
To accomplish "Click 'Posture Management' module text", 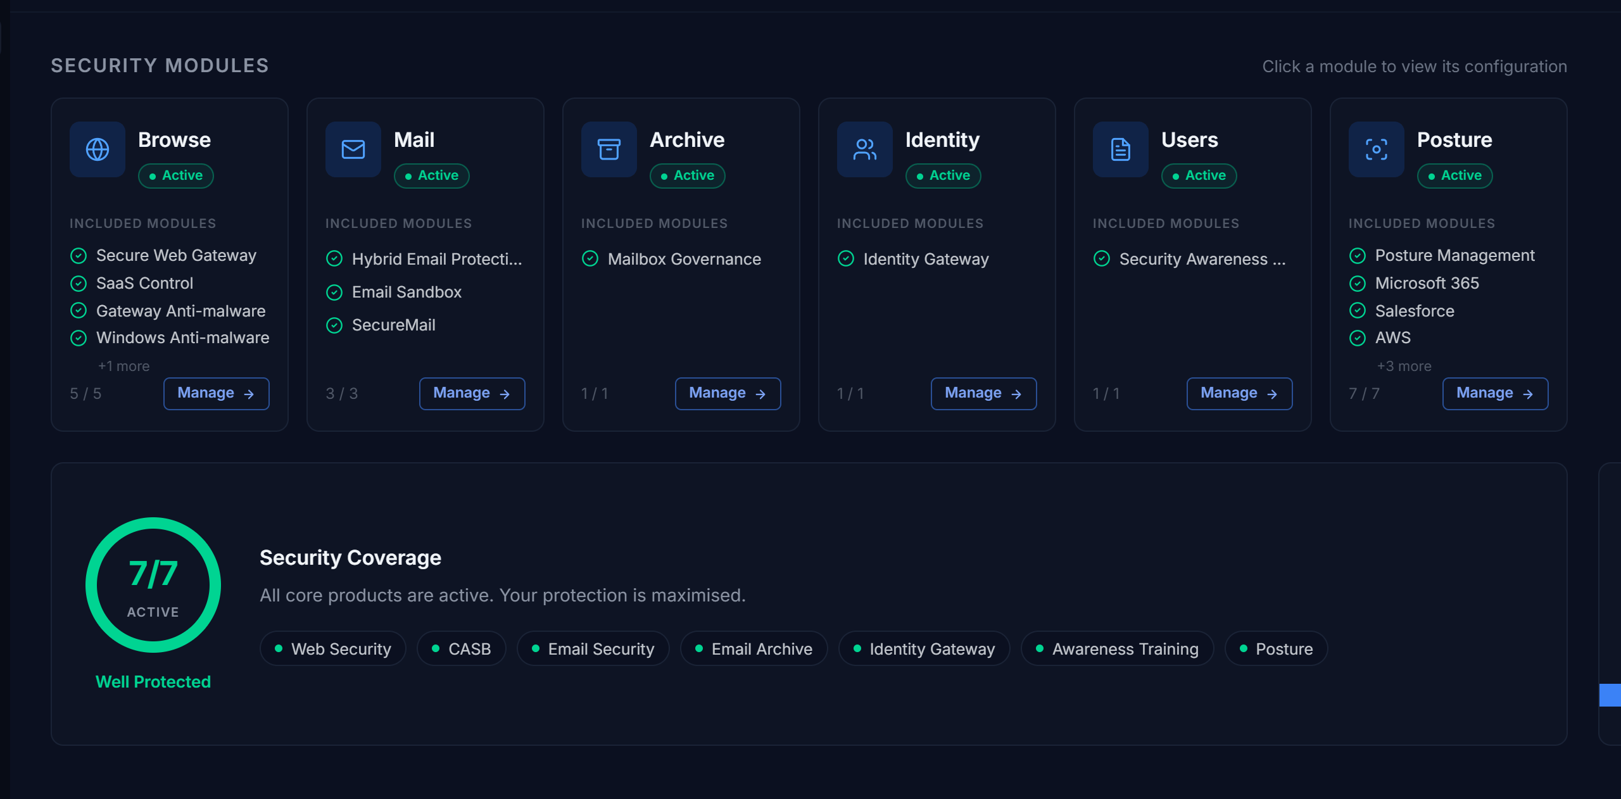I will pyautogui.click(x=1455, y=255).
